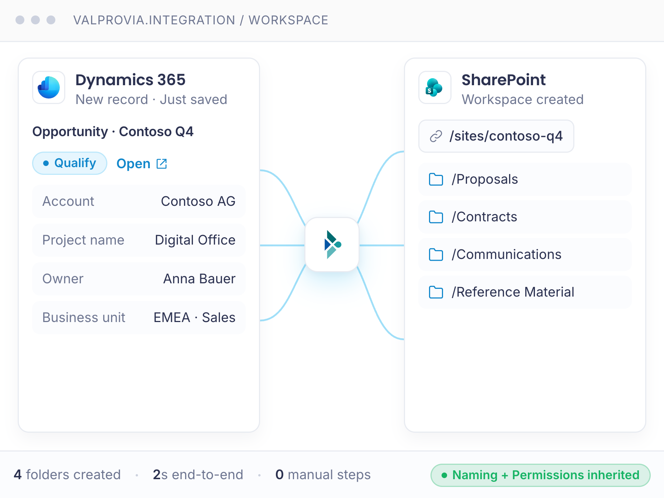Click the Dynamics 365 card title
The image size is (664, 498).
131,80
